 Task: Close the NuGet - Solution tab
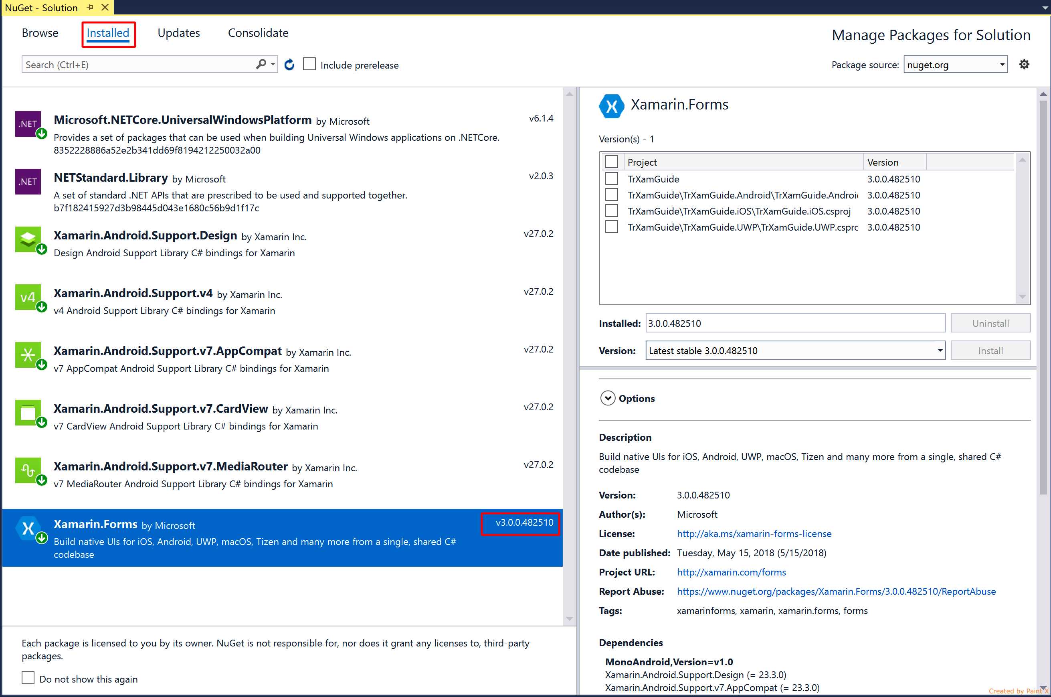tap(105, 8)
